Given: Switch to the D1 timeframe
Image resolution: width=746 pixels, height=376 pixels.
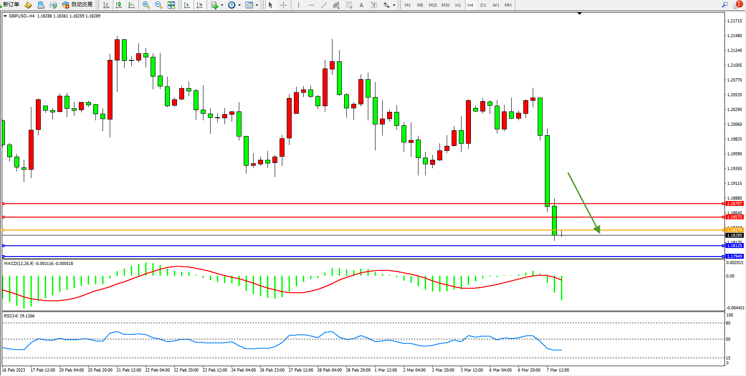Looking at the screenshot, I should [483, 5].
